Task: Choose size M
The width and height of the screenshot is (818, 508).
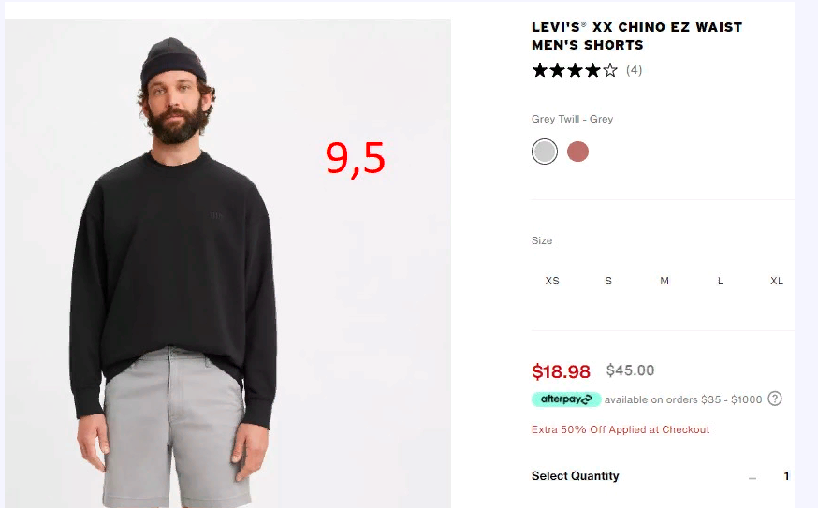Action: (x=665, y=281)
